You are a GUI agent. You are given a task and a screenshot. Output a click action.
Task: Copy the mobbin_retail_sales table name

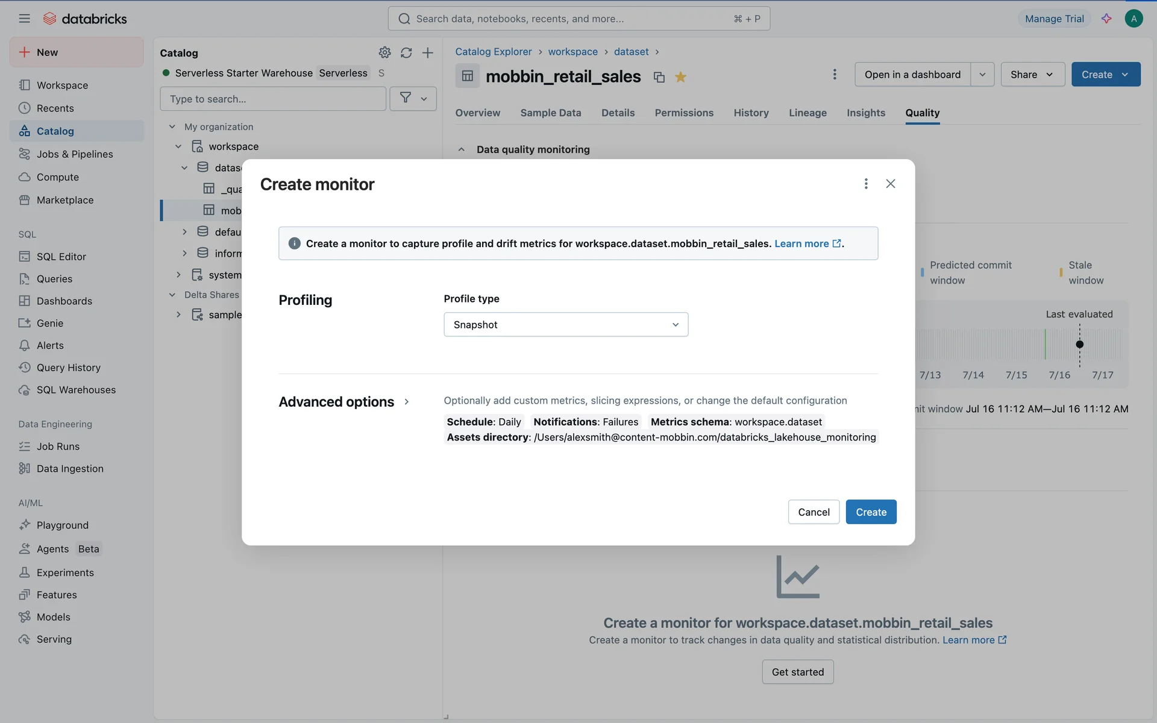point(659,77)
